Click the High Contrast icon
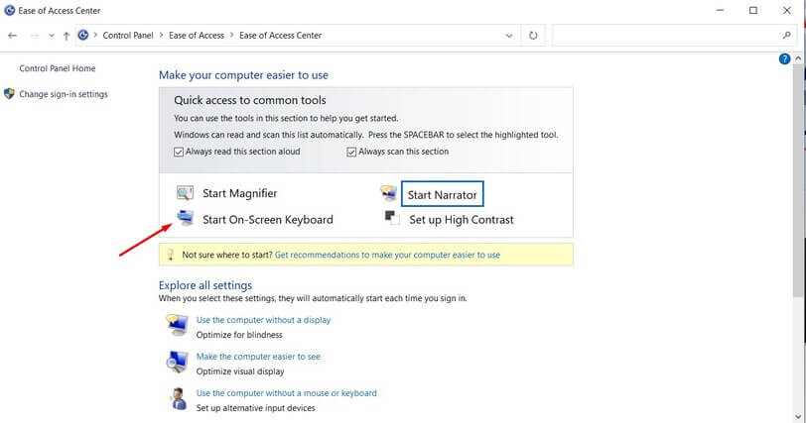 tap(392, 218)
